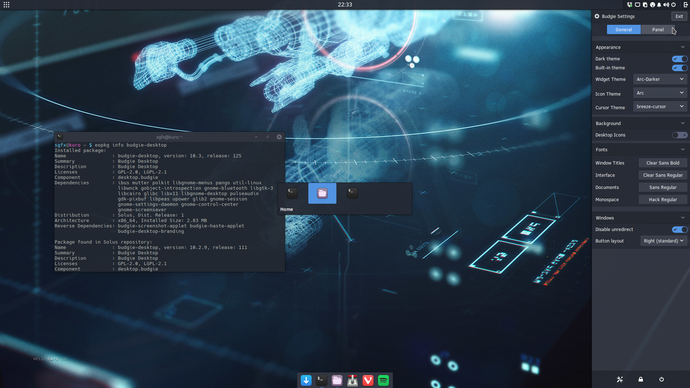The image size is (690, 388).
Task: Launch Vivaldi browser from the dock
Action: 368,380
